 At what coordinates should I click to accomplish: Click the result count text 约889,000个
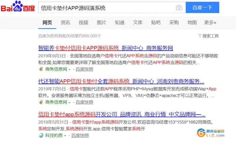tap(90, 36)
